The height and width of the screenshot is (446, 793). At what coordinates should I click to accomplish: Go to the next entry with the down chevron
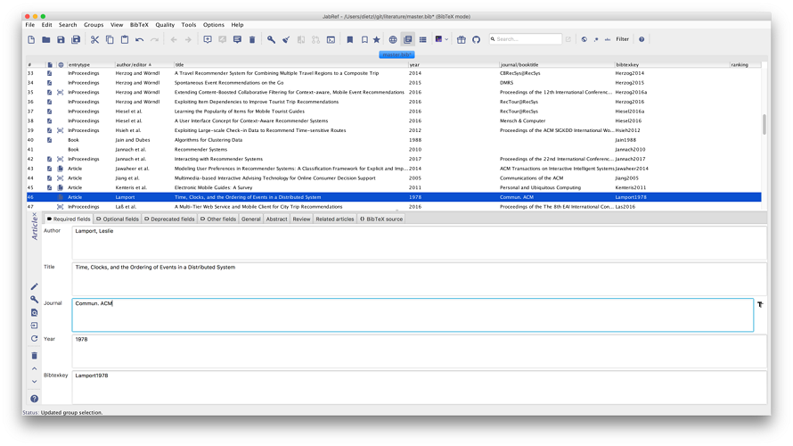(x=34, y=382)
